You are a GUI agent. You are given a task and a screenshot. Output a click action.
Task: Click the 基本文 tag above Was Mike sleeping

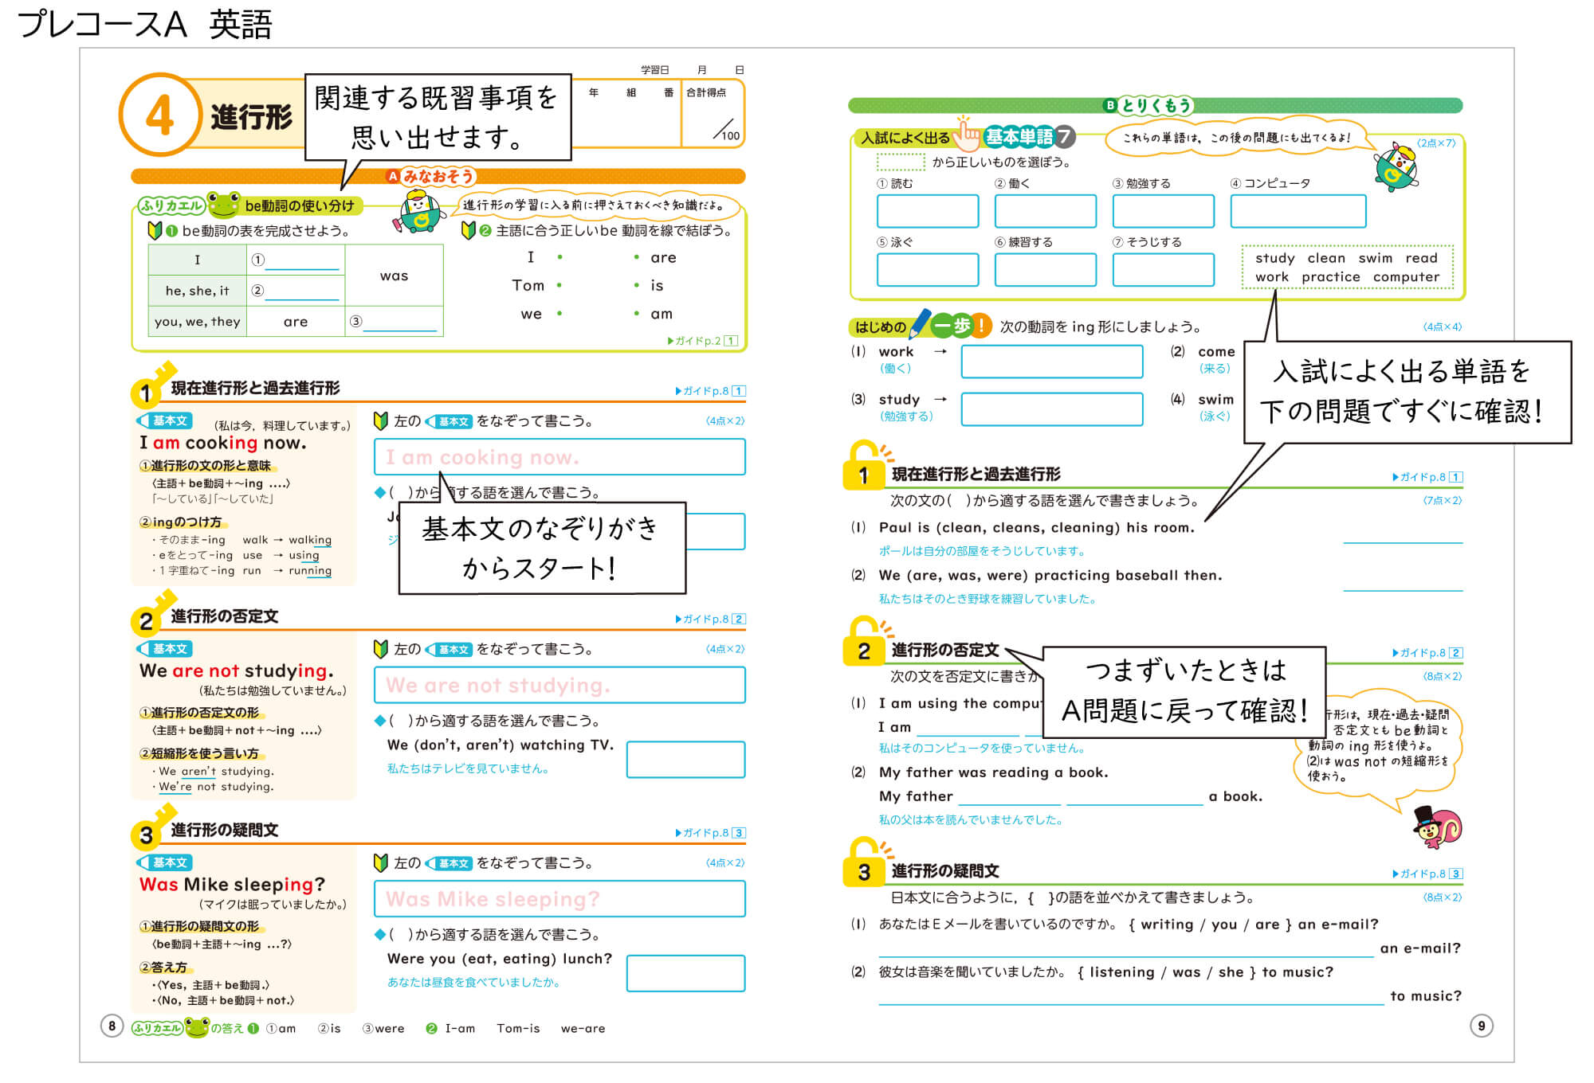[x=165, y=862]
